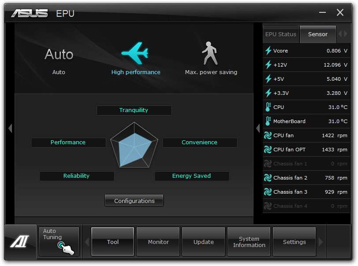Expand the left side panel arrow
The width and height of the screenshot is (358, 266).
click(10, 128)
